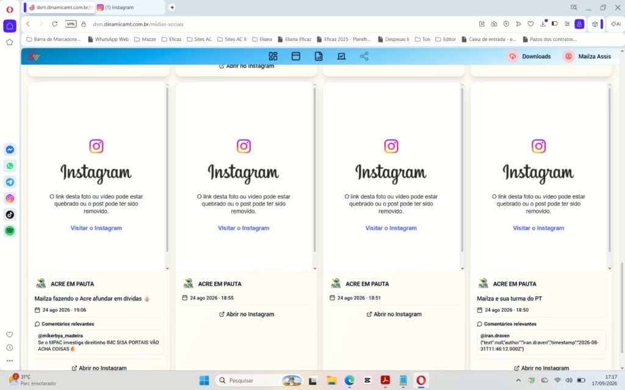The height and width of the screenshot is (390, 625).
Task: Take a snapshot with camera icon
Action: point(494,24)
